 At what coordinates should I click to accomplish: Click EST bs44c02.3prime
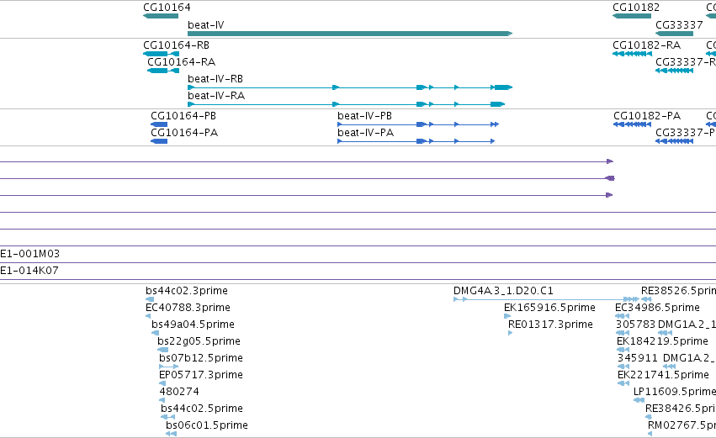click(x=186, y=291)
